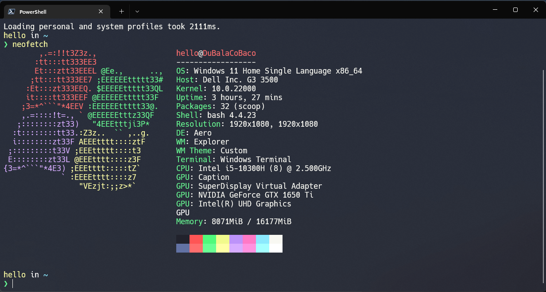Click the cyan swatch in top palette row
Image resolution: width=546 pixels, height=292 pixels.
[263, 239]
